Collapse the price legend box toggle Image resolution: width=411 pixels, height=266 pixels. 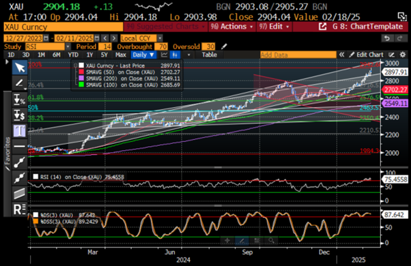(x=76, y=65)
